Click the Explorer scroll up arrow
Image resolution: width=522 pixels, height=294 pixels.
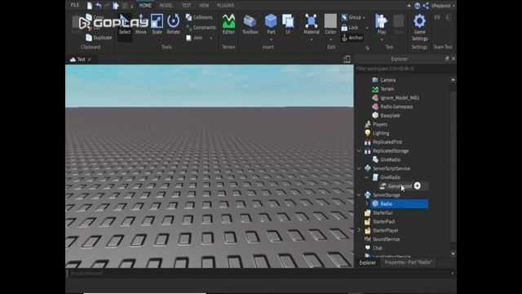pyautogui.click(x=453, y=80)
